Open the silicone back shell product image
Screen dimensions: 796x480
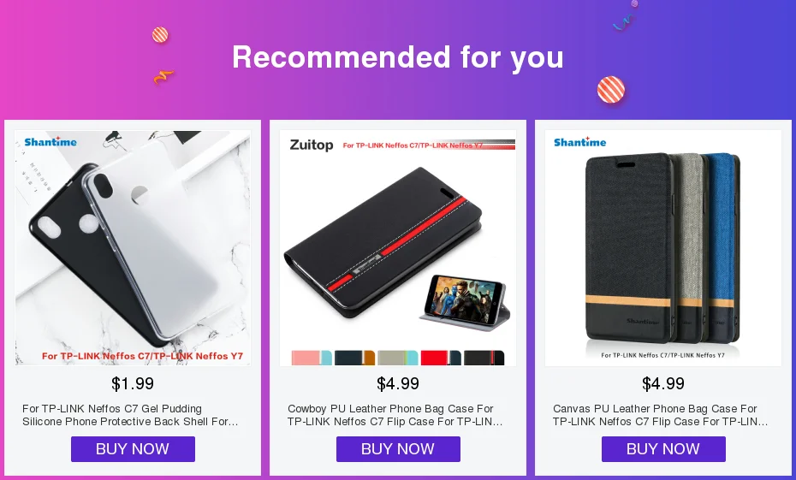133,247
